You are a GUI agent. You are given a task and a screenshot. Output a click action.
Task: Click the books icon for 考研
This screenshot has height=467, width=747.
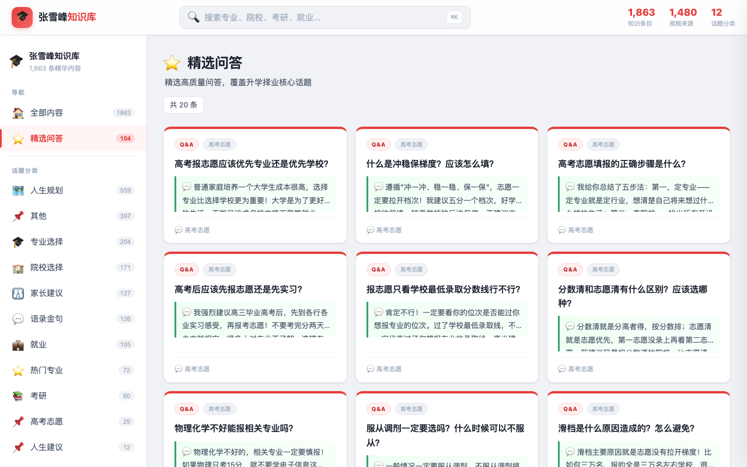(18, 396)
